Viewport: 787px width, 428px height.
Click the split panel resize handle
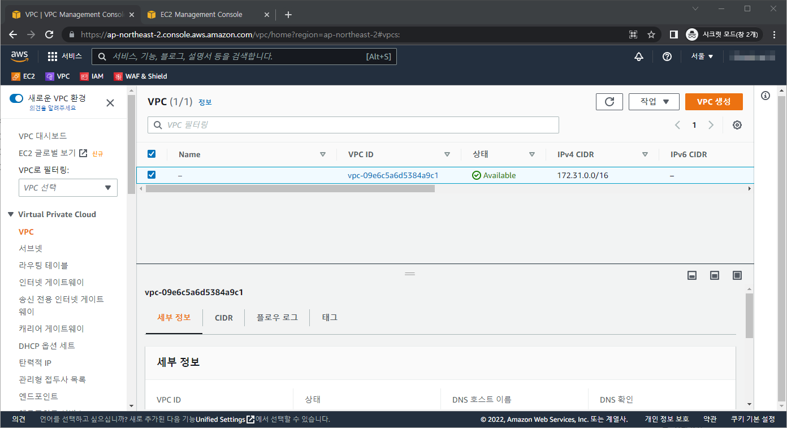[410, 274]
